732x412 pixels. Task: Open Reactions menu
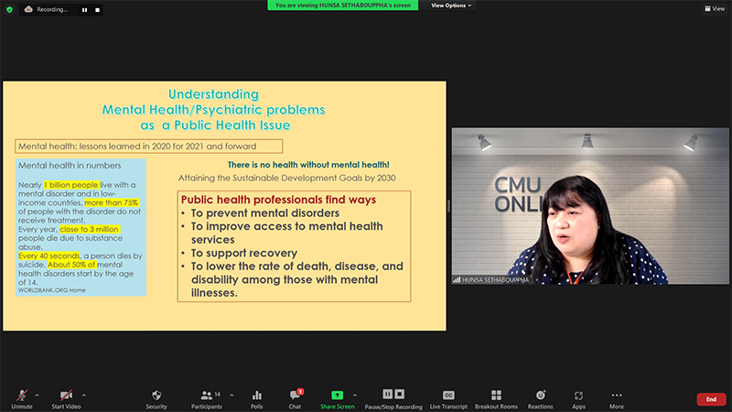(540, 399)
